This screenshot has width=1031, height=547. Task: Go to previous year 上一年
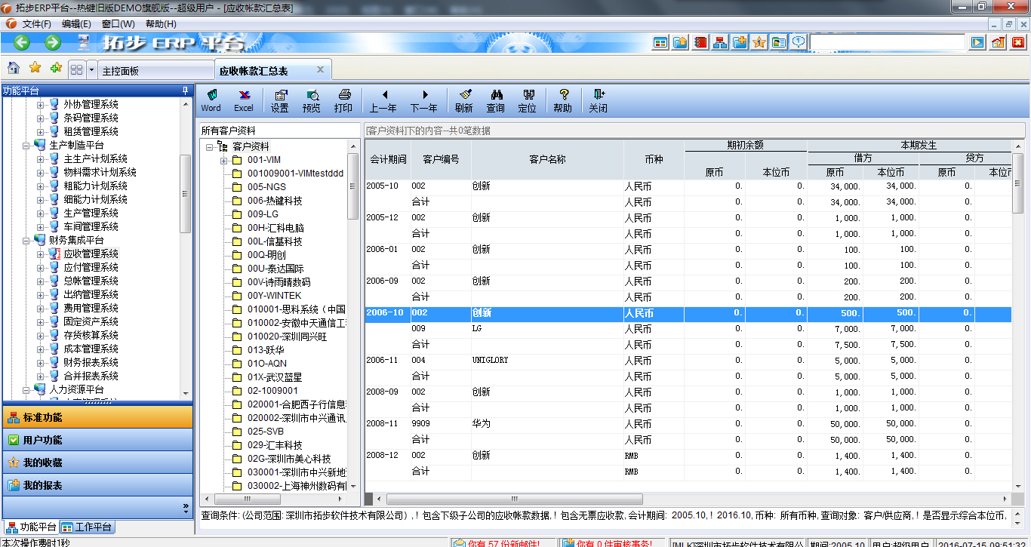click(383, 100)
